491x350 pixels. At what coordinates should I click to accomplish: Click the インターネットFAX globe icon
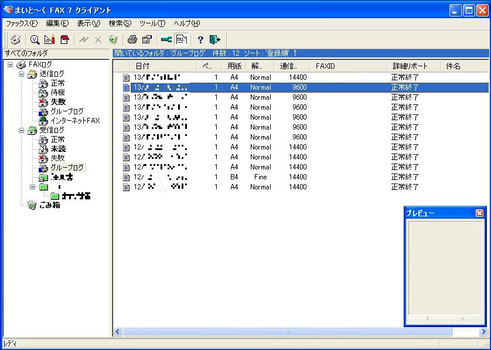(x=43, y=121)
